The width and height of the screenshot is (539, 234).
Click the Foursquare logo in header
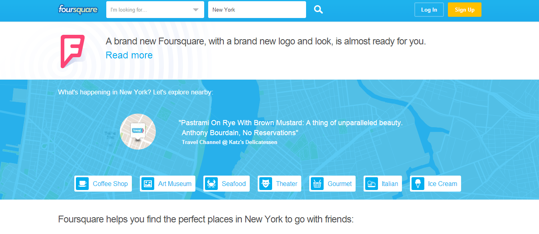pyautogui.click(x=78, y=10)
